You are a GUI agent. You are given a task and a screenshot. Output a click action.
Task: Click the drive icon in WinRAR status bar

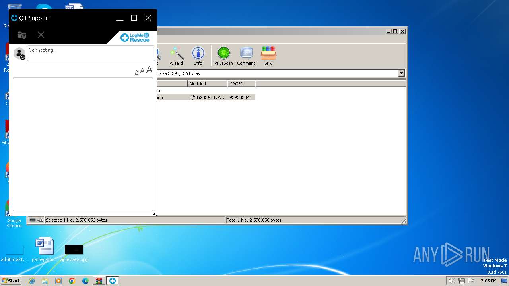(33, 220)
